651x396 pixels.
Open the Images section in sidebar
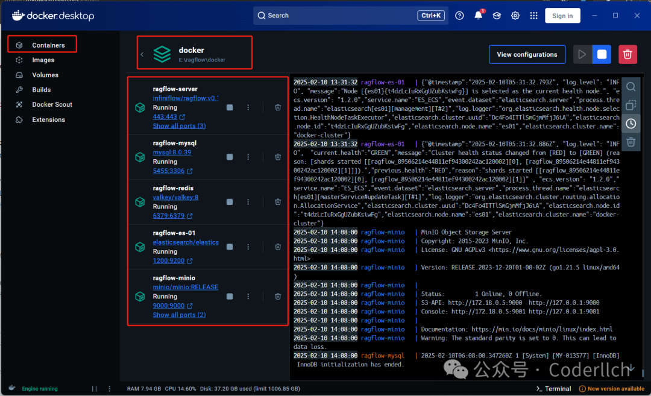(43, 60)
